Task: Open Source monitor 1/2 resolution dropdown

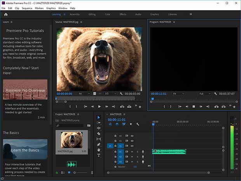Action: click(x=110, y=94)
